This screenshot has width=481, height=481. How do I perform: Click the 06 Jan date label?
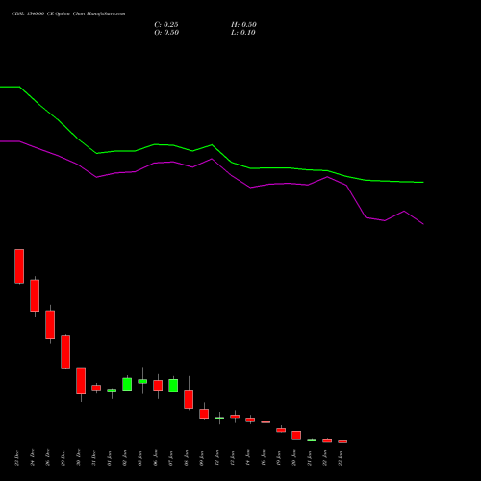156,458
